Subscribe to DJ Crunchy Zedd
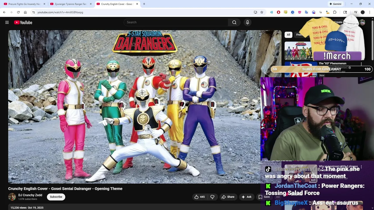The height and width of the screenshot is (210, 374). tap(56, 197)
